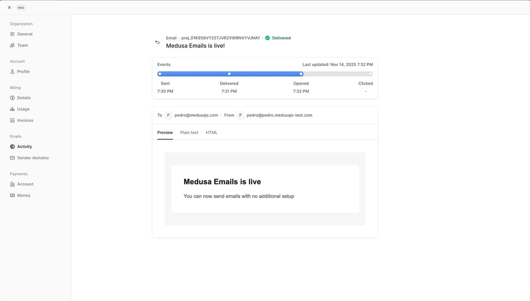Click the Last updated timestamp

337,64
